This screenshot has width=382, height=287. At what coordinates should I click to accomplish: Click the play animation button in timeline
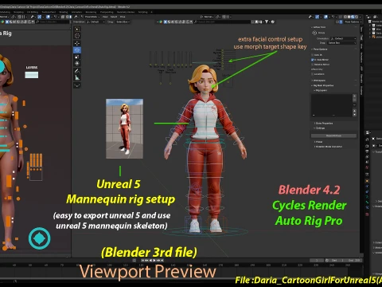coord(154,261)
